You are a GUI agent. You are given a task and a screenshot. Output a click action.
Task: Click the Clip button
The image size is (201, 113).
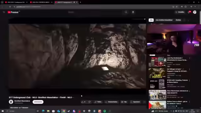124,102
